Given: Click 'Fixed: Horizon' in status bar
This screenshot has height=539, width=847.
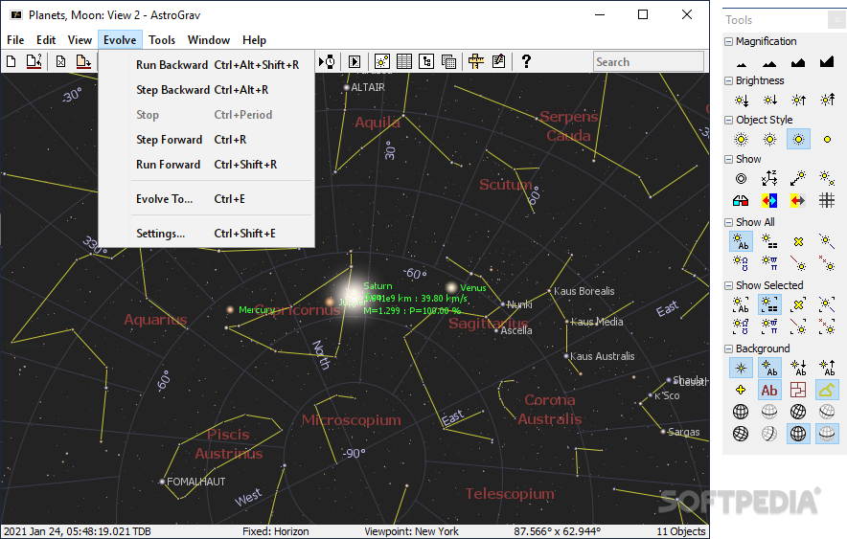Looking at the screenshot, I should [276, 531].
